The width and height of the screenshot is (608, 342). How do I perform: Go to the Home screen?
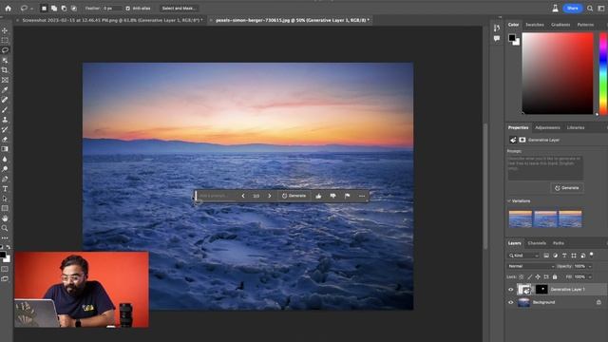[x=9, y=9]
